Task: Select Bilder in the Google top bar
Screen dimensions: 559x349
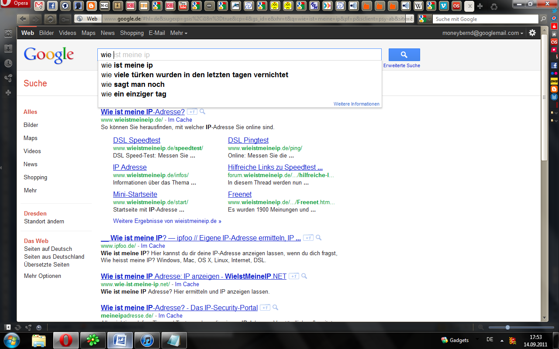Action: pos(47,33)
